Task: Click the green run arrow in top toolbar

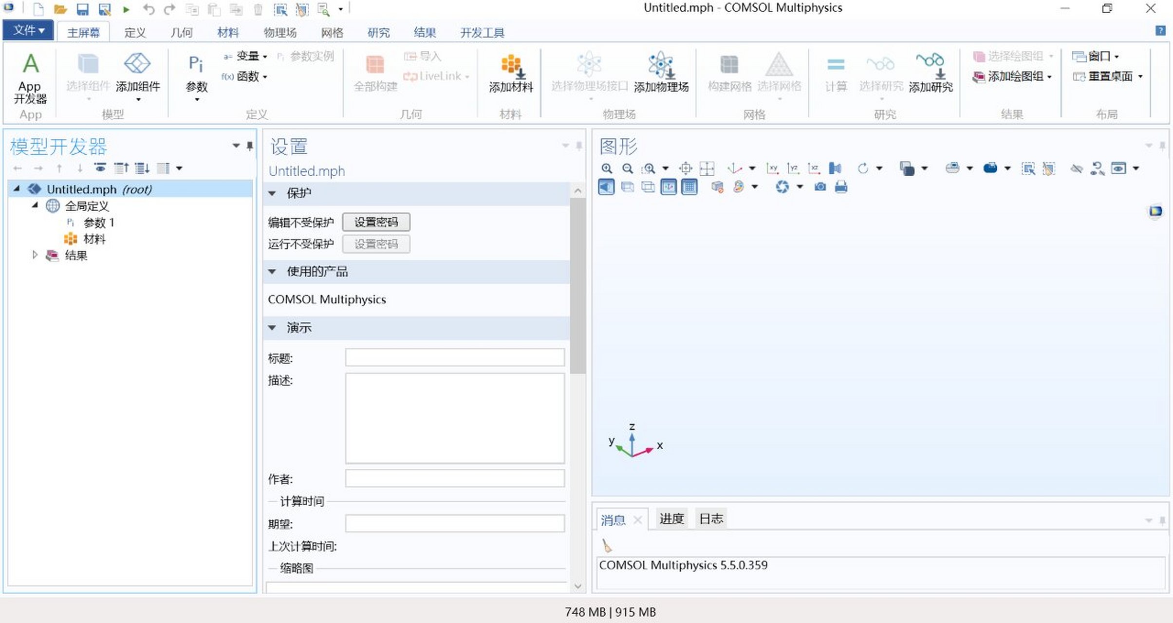Action: coord(126,9)
